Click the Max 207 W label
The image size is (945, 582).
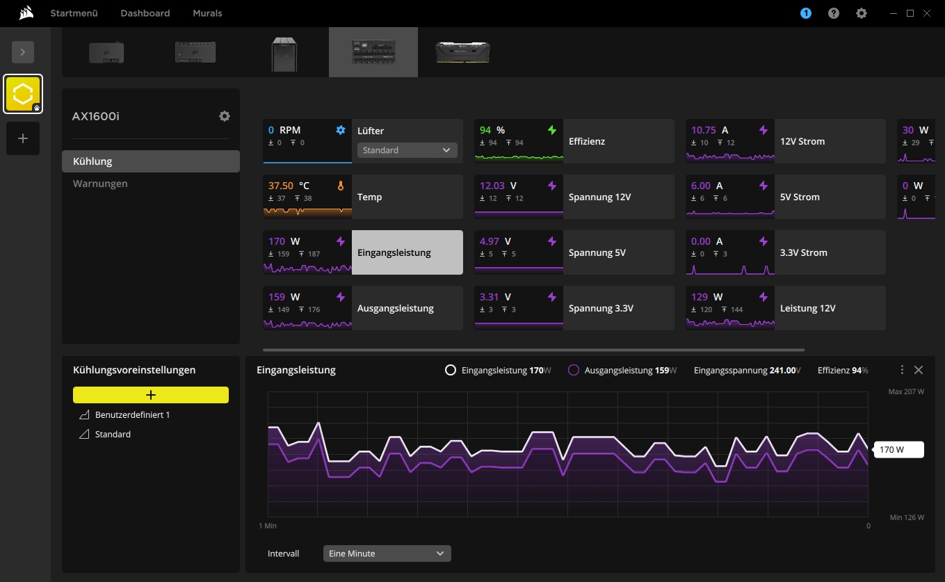[906, 391]
